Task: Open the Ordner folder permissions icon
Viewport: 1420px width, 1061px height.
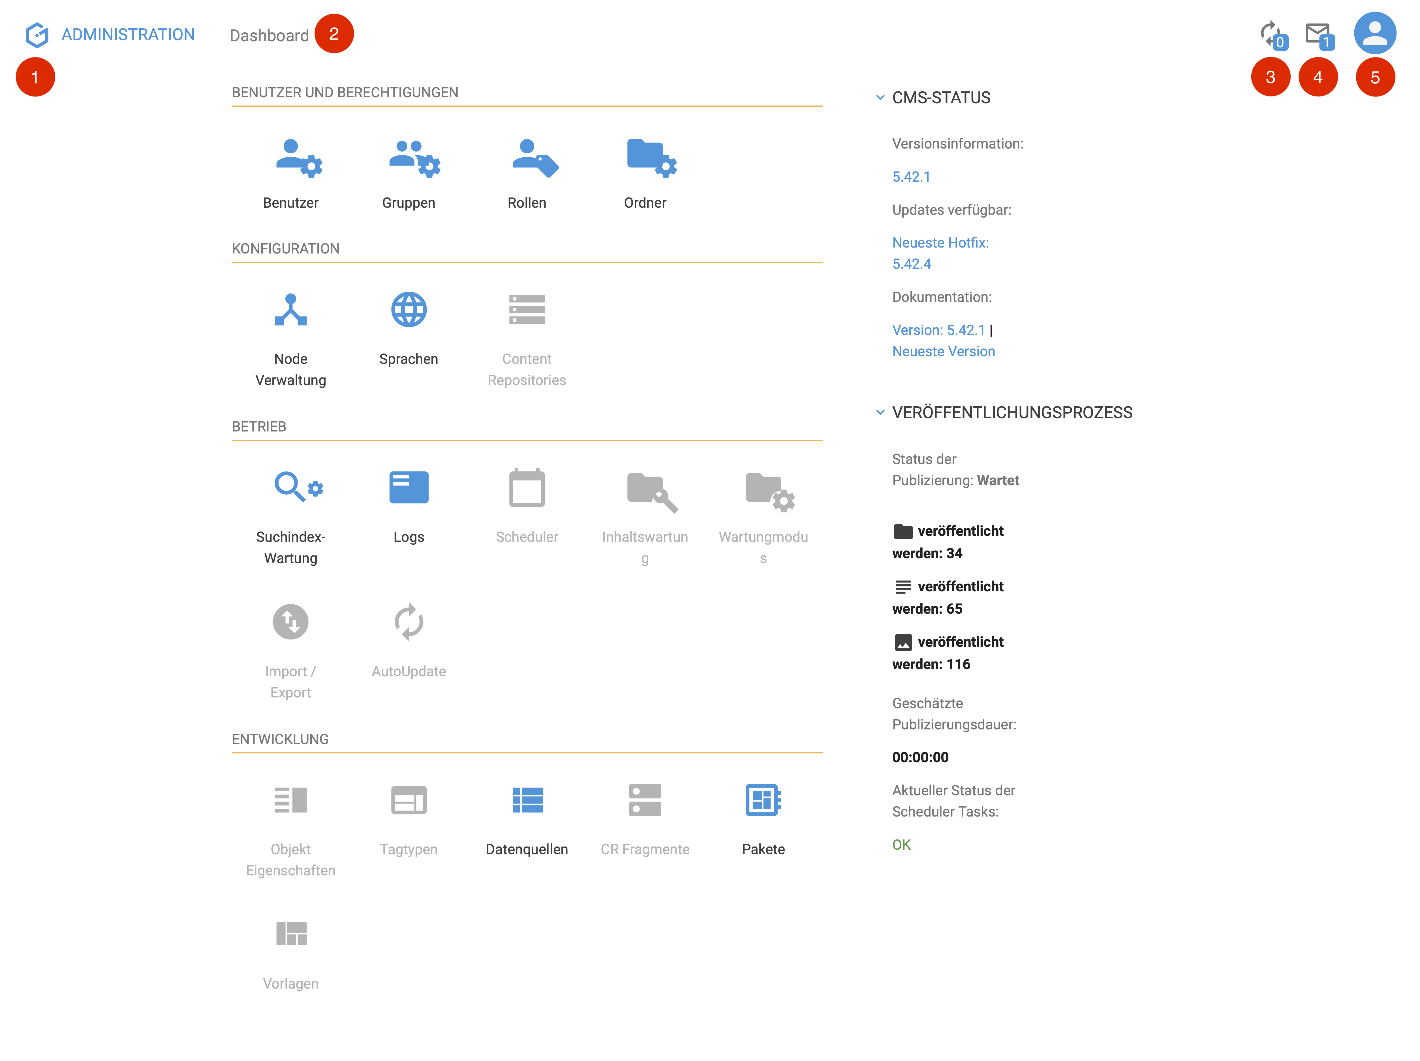Action: [652, 158]
